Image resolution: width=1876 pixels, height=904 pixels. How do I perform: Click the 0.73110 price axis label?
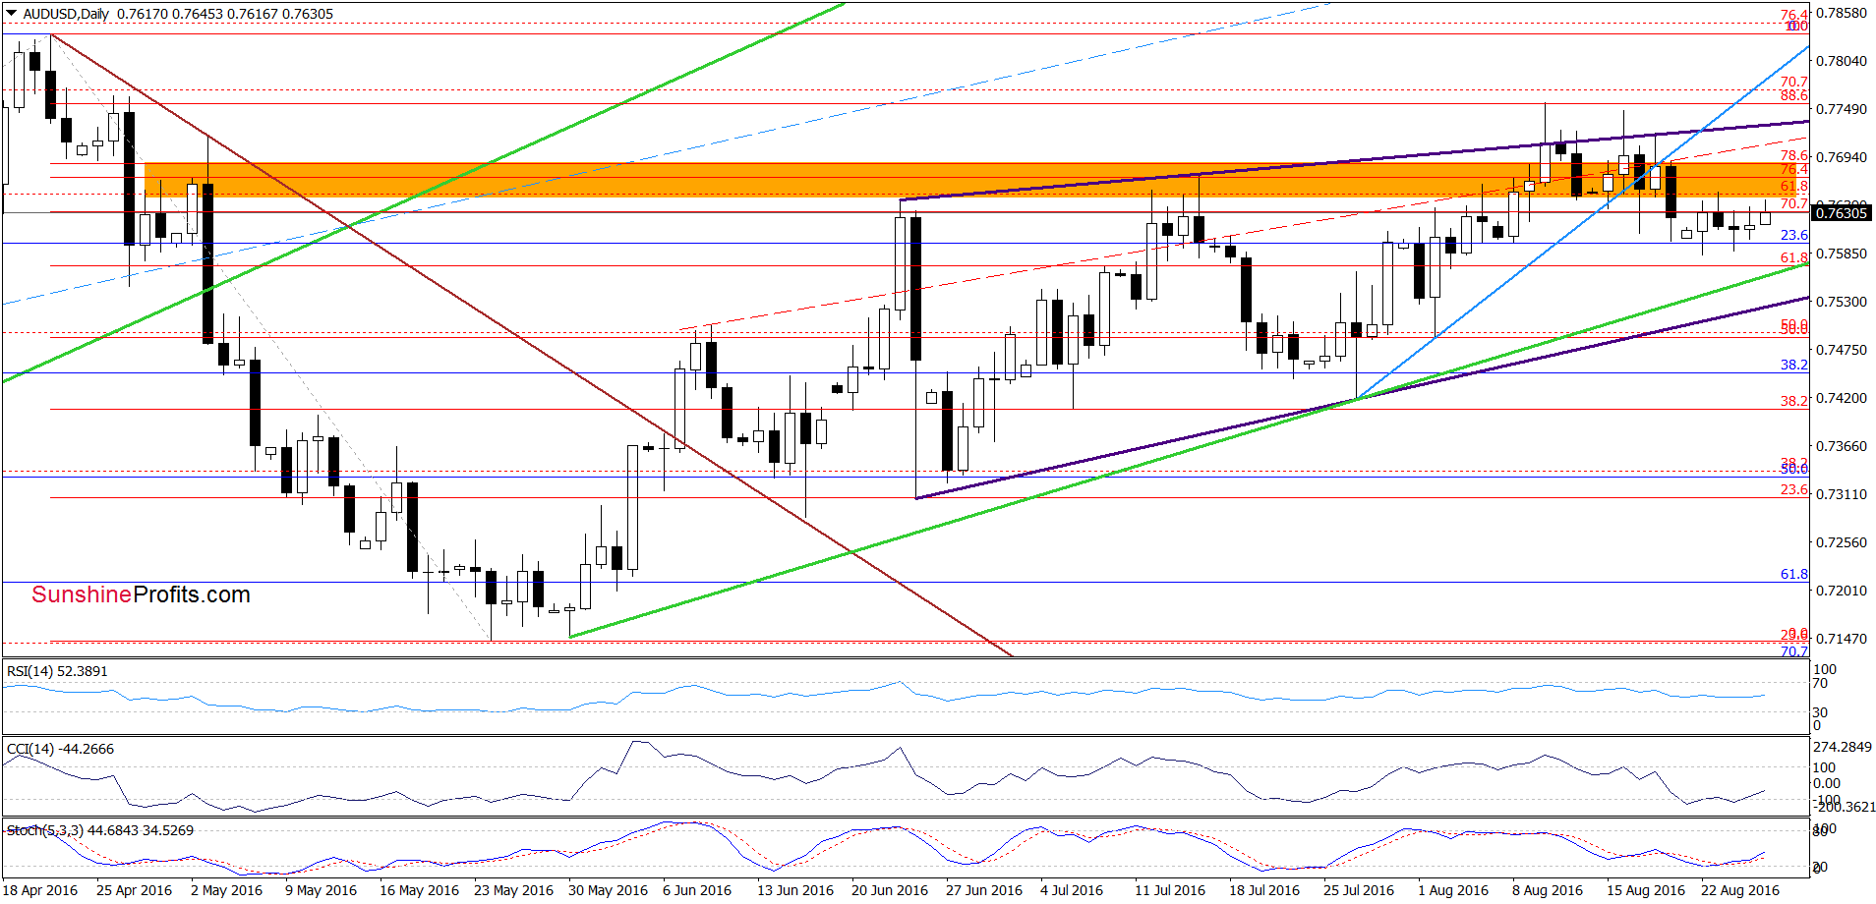tap(1842, 494)
